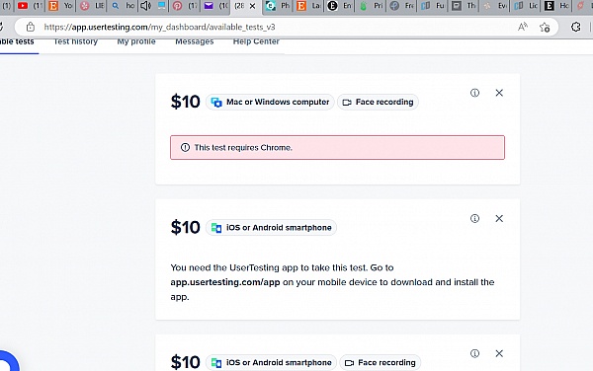Open info icon on the bottom test card
593x371 pixels.
[x=474, y=353]
